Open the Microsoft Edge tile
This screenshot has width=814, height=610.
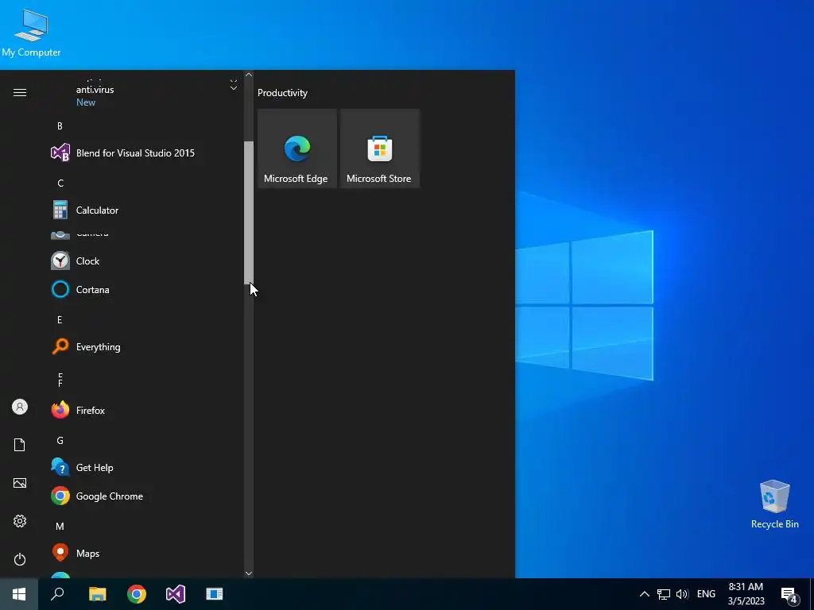(297, 149)
